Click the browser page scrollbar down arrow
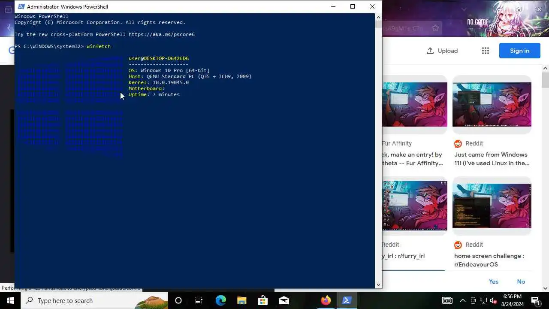Image resolution: width=549 pixels, height=309 pixels. [x=545, y=288]
